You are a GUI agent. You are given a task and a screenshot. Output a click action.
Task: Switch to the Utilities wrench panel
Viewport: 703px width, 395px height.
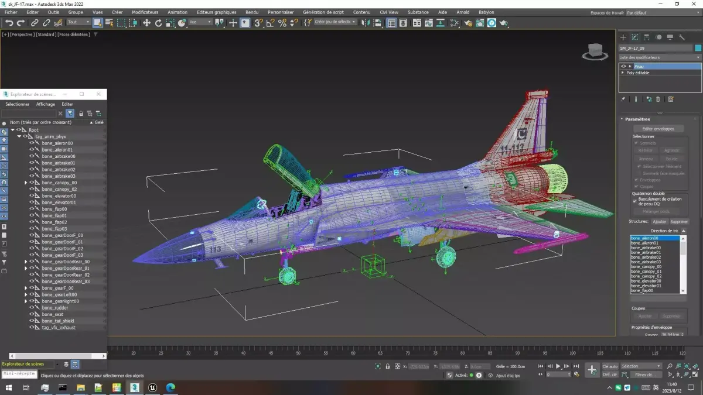[682, 37]
